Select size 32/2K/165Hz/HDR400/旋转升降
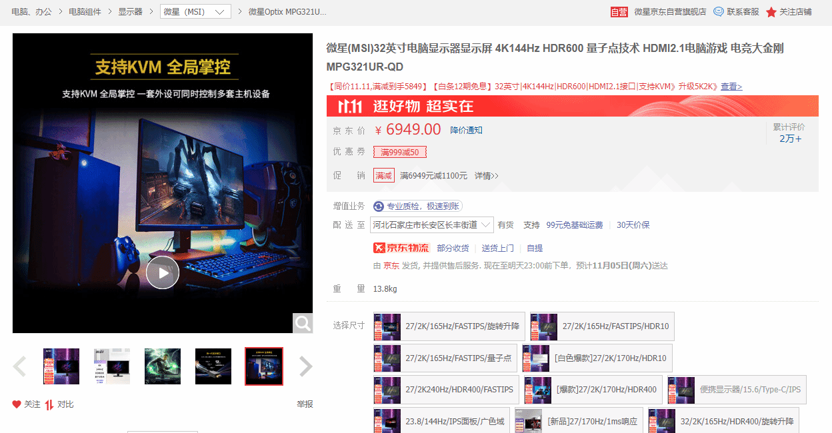 point(723,421)
